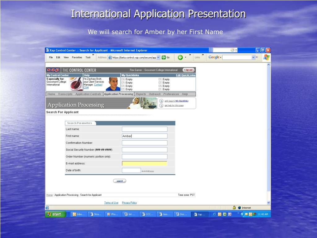Launch the green Excel icon in Quick Launch

click(x=225, y=214)
